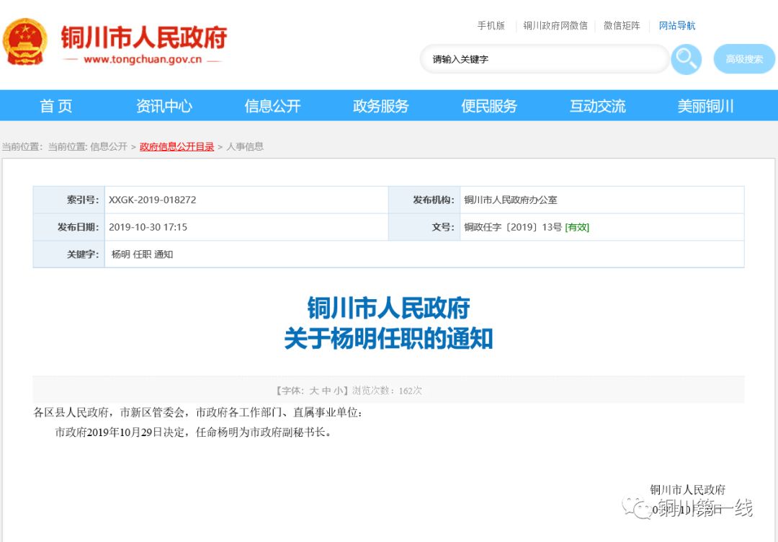Switch to the 首页 tab

pyautogui.click(x=55, y=105)
